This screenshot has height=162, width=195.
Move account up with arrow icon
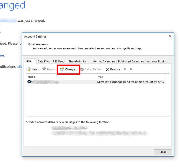tap(125, 69)
